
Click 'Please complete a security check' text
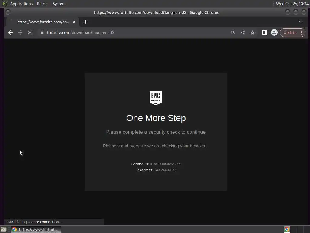[x=156, y=132]
